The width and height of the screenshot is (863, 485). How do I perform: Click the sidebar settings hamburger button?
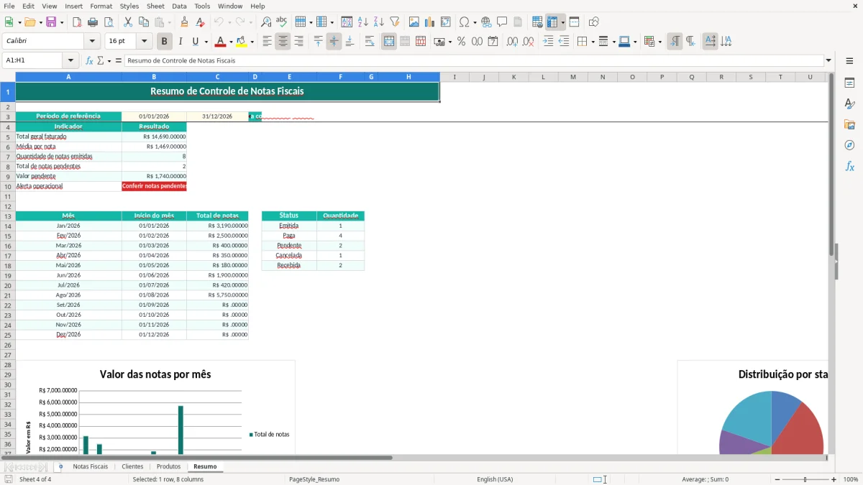coord(849,61)
